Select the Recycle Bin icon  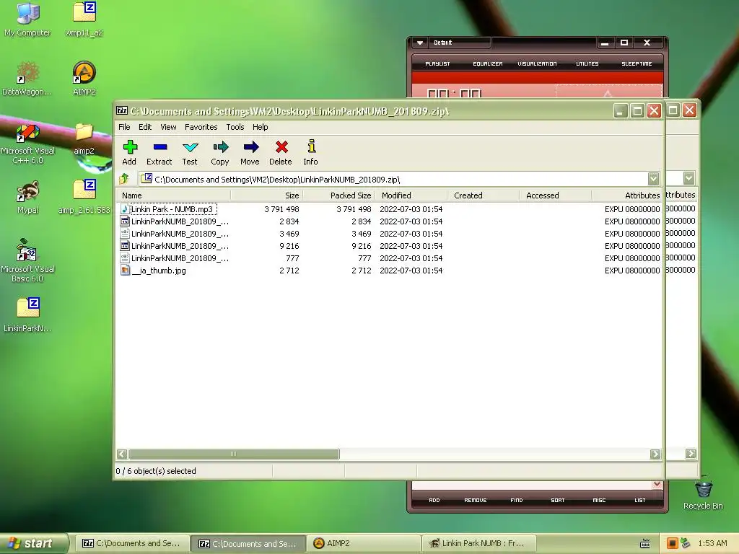tap(703, 493)
